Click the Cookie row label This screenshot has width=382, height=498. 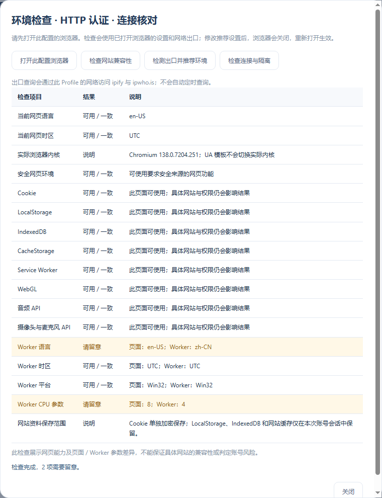27,193
